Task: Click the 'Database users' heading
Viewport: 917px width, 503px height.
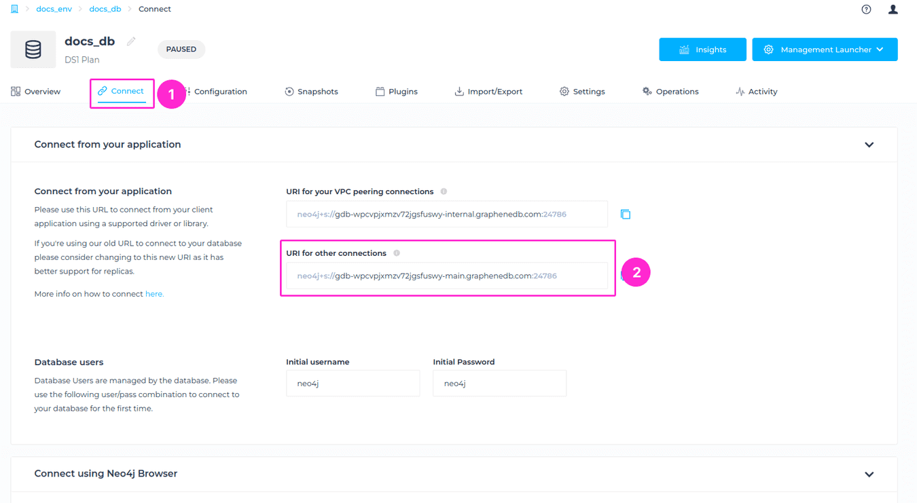Action: click(x=69, y=362)
